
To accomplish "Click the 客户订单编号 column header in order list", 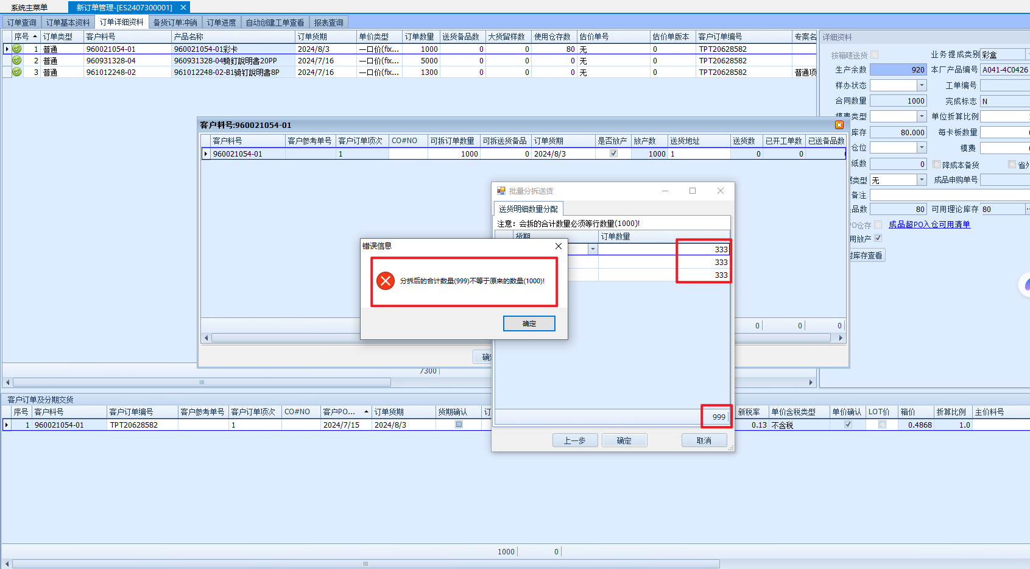I will click(744, 37).
